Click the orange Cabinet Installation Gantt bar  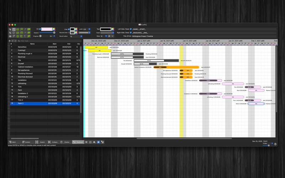pyautogui.click(x=176, y=67)
